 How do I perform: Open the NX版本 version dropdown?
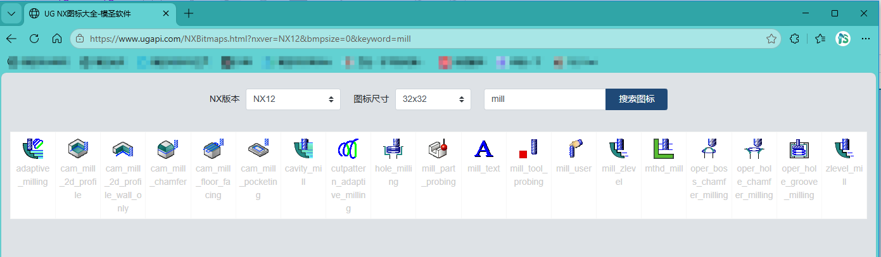293,99
